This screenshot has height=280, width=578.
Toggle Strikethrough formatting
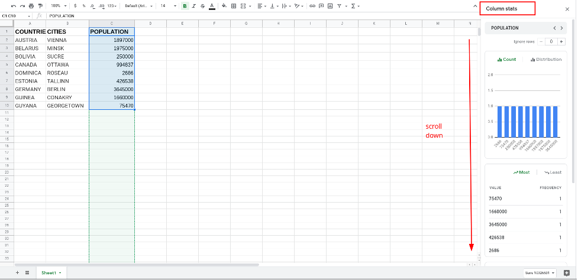[202, 6]
